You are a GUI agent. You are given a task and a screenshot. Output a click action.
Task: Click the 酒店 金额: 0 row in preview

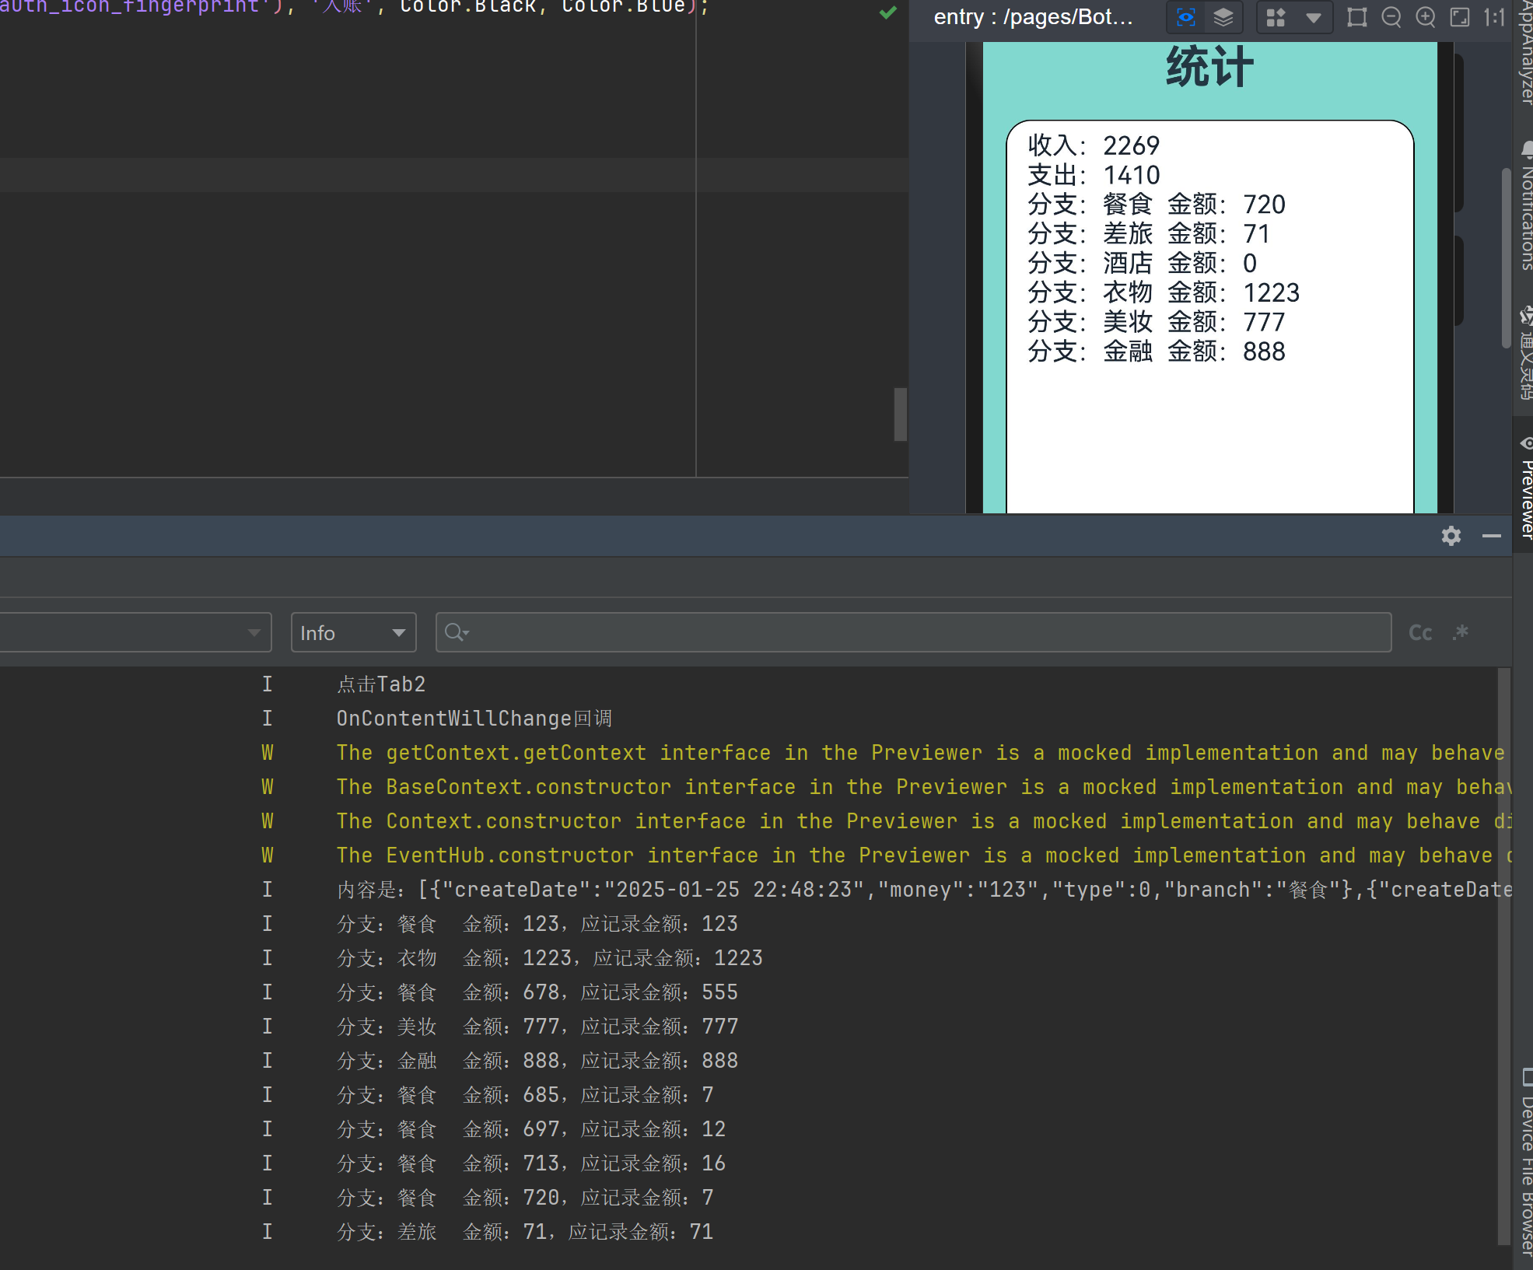1142,264
